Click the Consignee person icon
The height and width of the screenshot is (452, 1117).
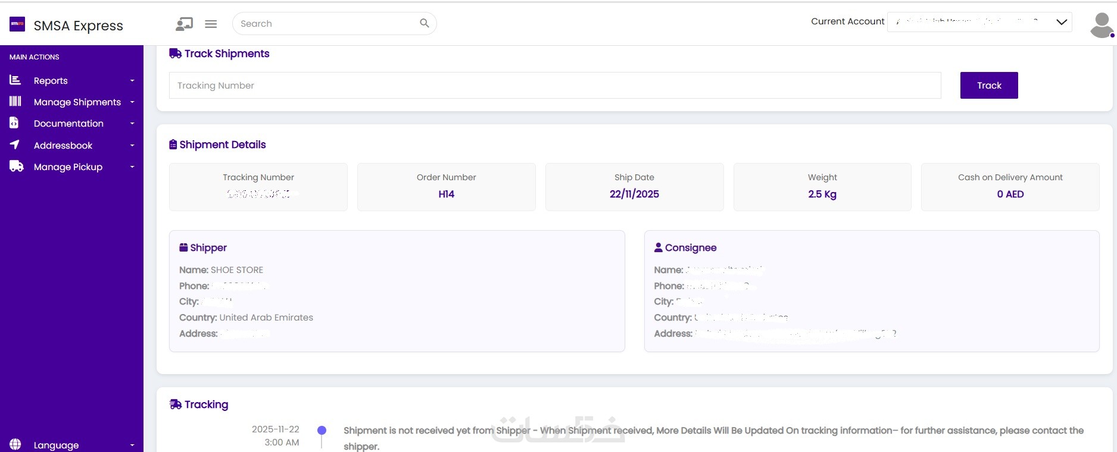tap(658, 247)
